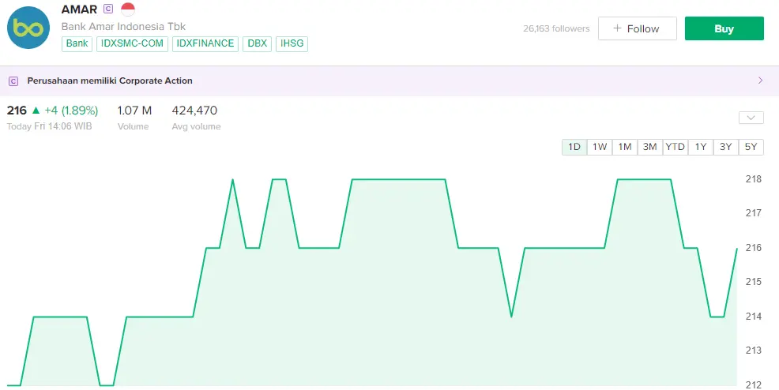The width and height of the screenshot is (779, 390).
Task: Click the 212 price axis label
Action: click(753, 384)
